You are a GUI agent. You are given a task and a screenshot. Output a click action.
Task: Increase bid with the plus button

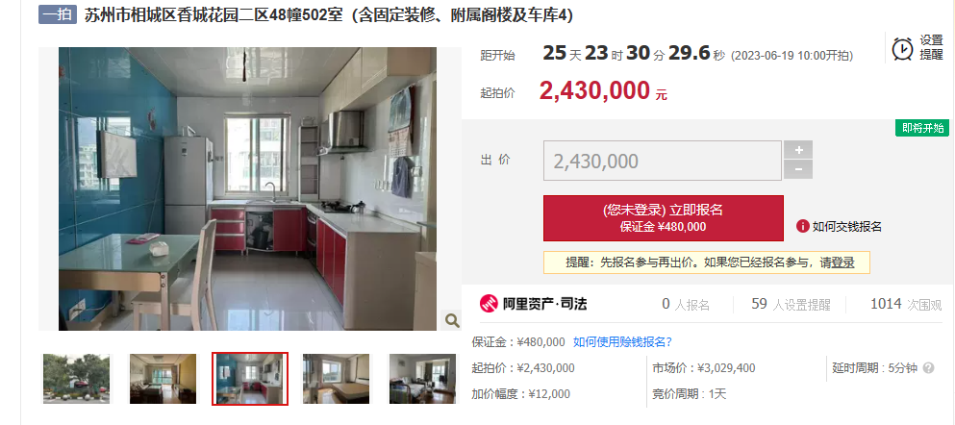798,150
